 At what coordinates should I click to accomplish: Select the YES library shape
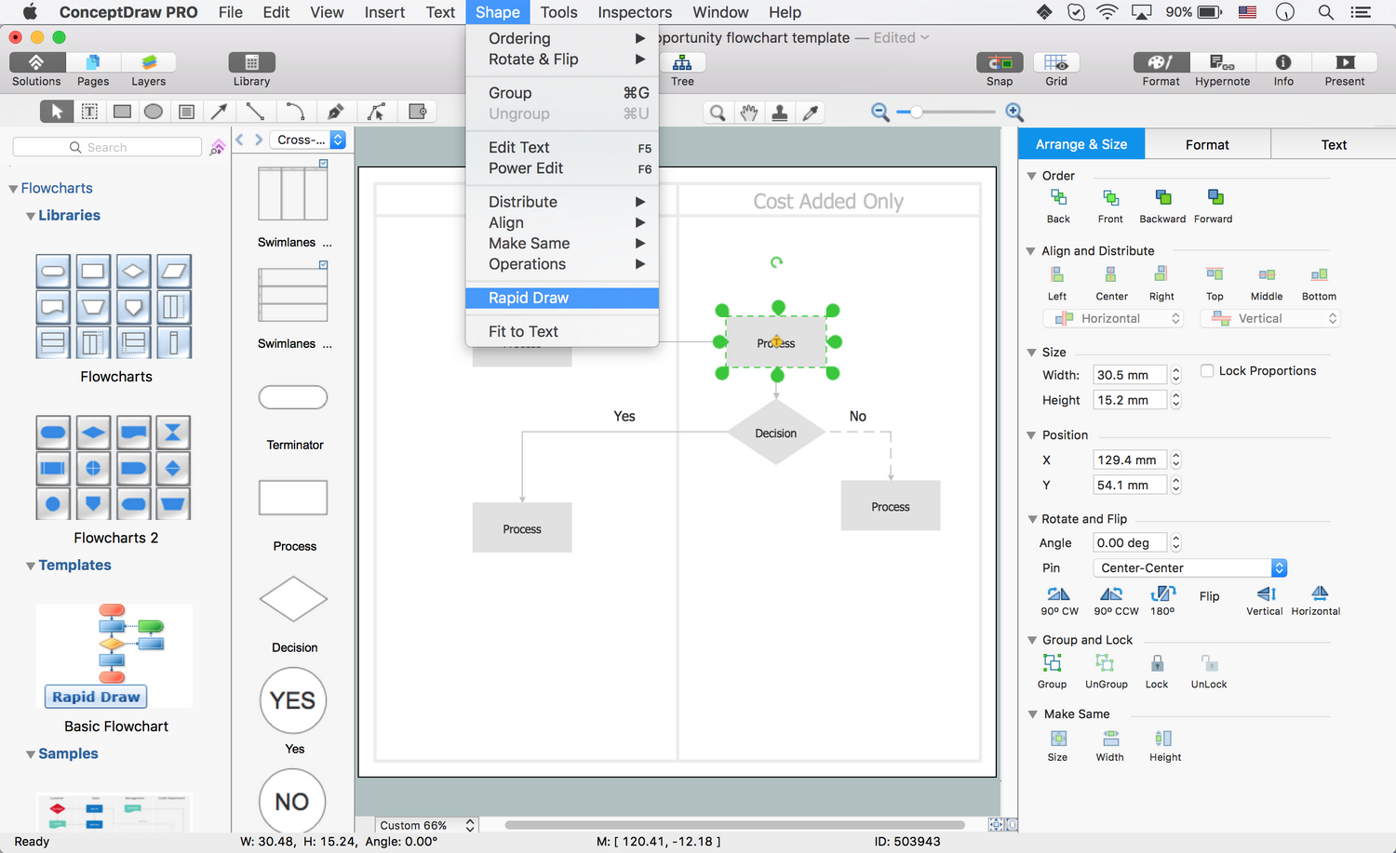tap(293, 700)
